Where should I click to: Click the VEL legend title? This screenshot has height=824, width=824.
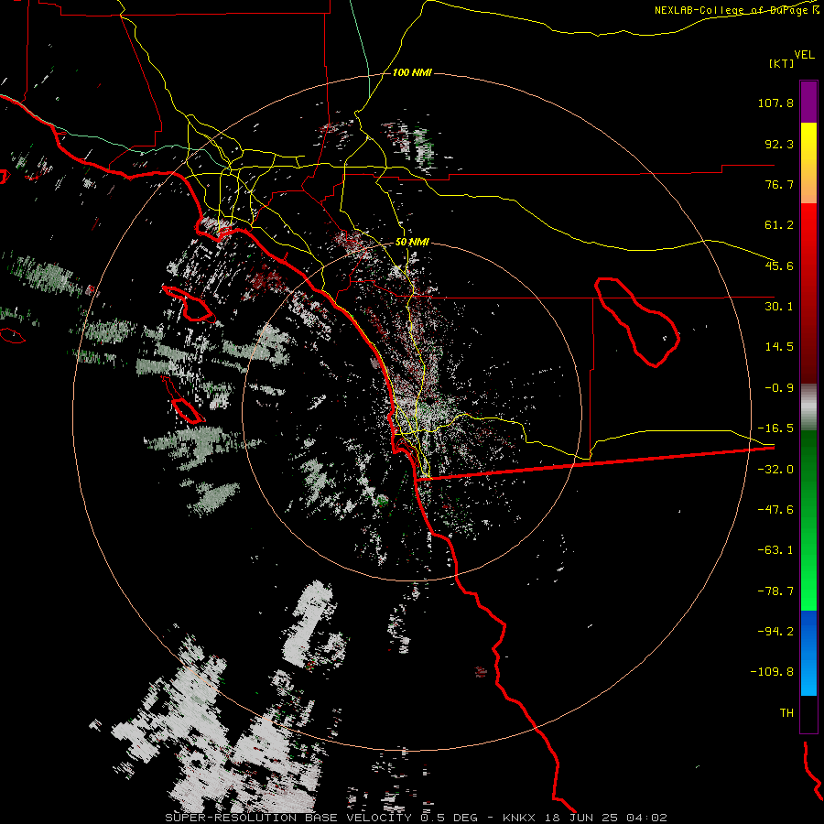click(804, 55)
